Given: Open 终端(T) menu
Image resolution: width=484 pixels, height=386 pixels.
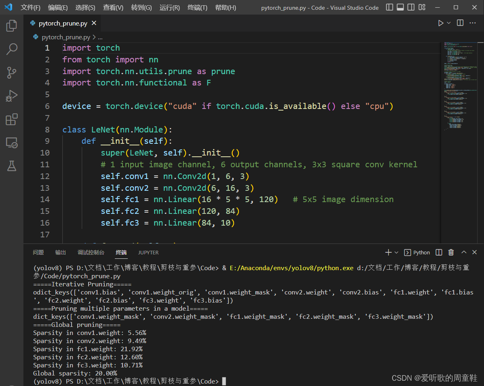Looking at the screenshot, I should click(x=197, y=7).
